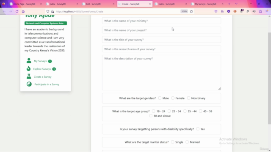This screenshot has height=152, width=271.
Task: Click the Network and Computer Systems Adm badge
Action: [46, 23]
